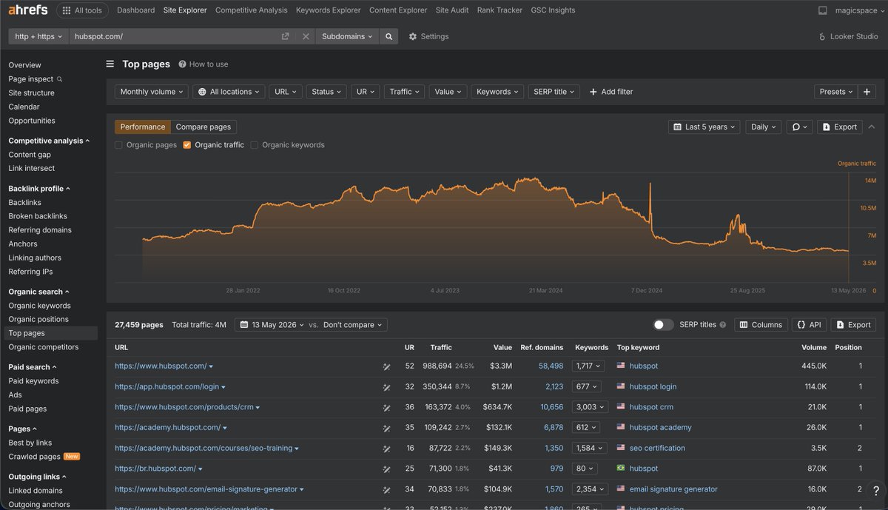Toggle the SERP titles switch
Image resolution: width=888 pixels, height=510 pixels.
(664, 325)
